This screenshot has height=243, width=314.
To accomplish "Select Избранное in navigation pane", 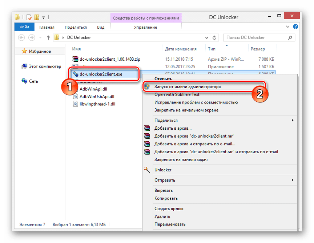I will tap(40, 52).
